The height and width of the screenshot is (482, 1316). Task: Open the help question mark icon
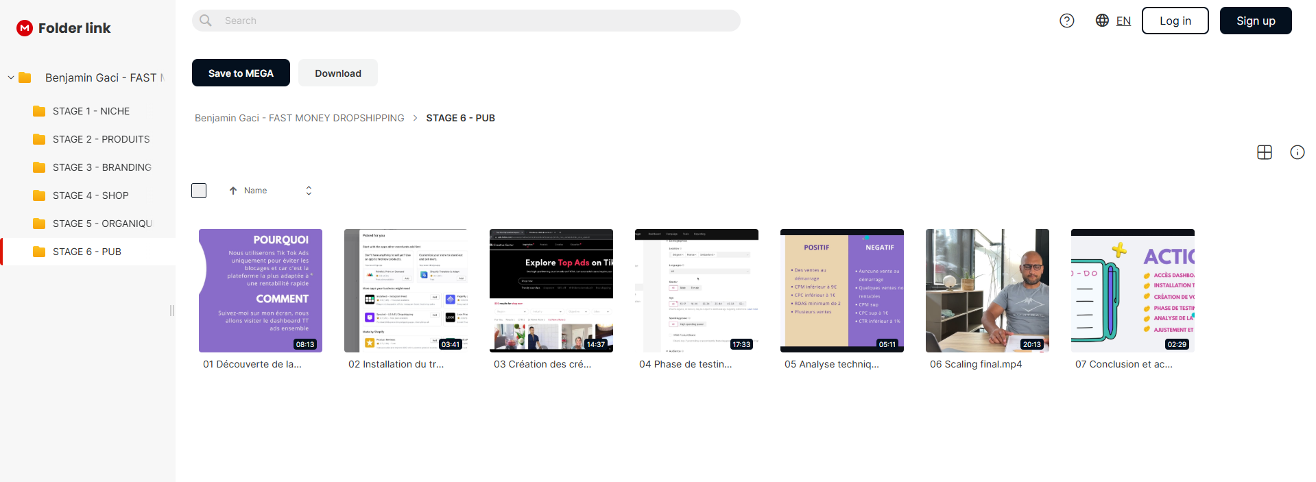point(1067,21)
